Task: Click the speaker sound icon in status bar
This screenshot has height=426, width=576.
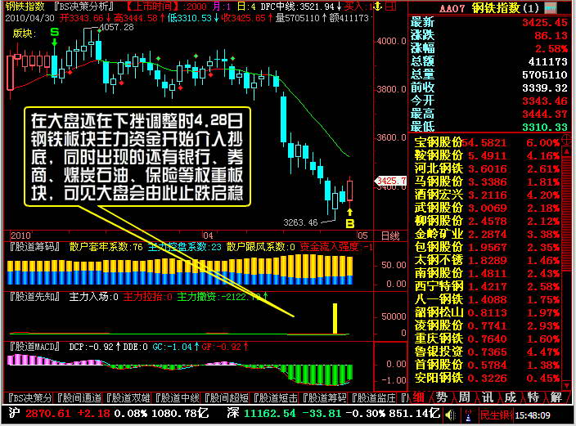Action: coord(450,415)
